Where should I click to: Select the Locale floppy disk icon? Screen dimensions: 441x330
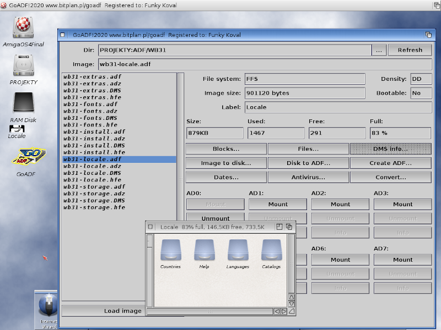(x=17, y=129)
